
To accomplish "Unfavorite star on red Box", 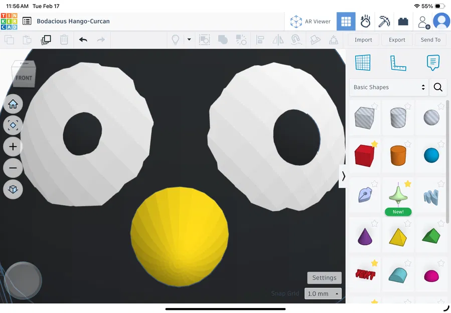I will pos(374,144).
